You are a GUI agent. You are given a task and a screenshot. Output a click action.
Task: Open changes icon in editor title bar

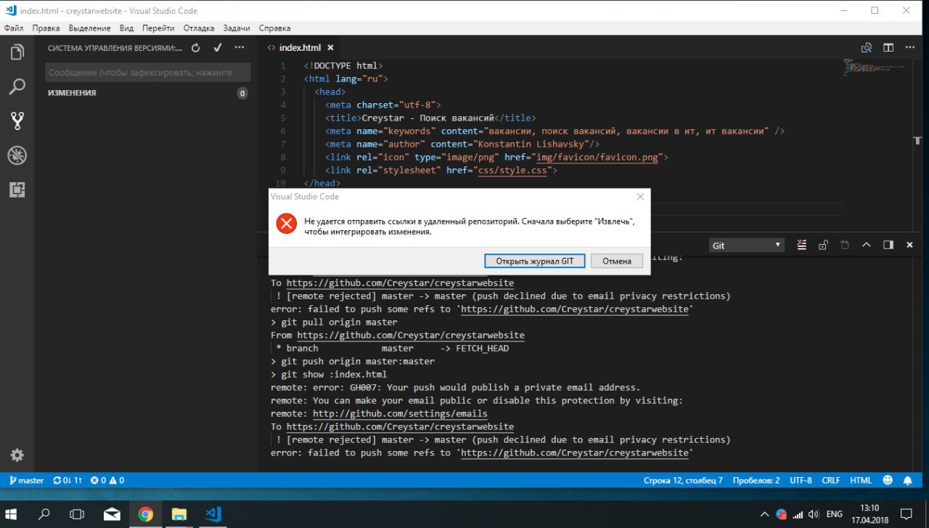(x=866, y=48)
